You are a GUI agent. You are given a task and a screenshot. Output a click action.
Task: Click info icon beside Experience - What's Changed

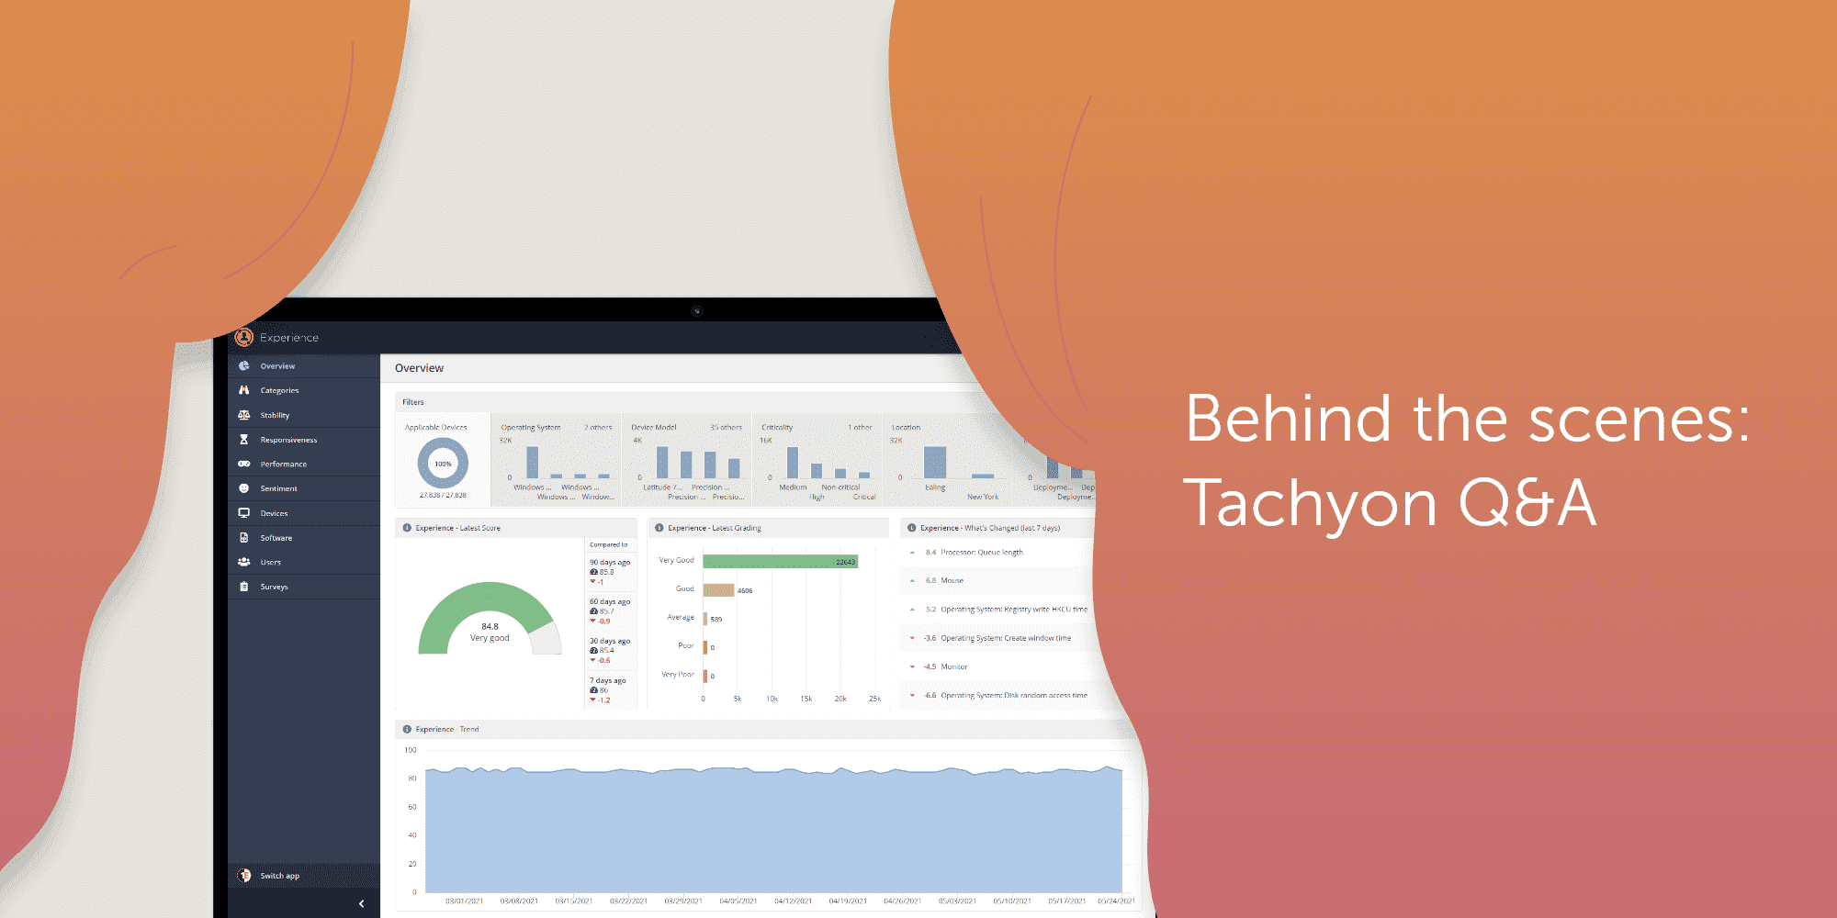point(912,528)
